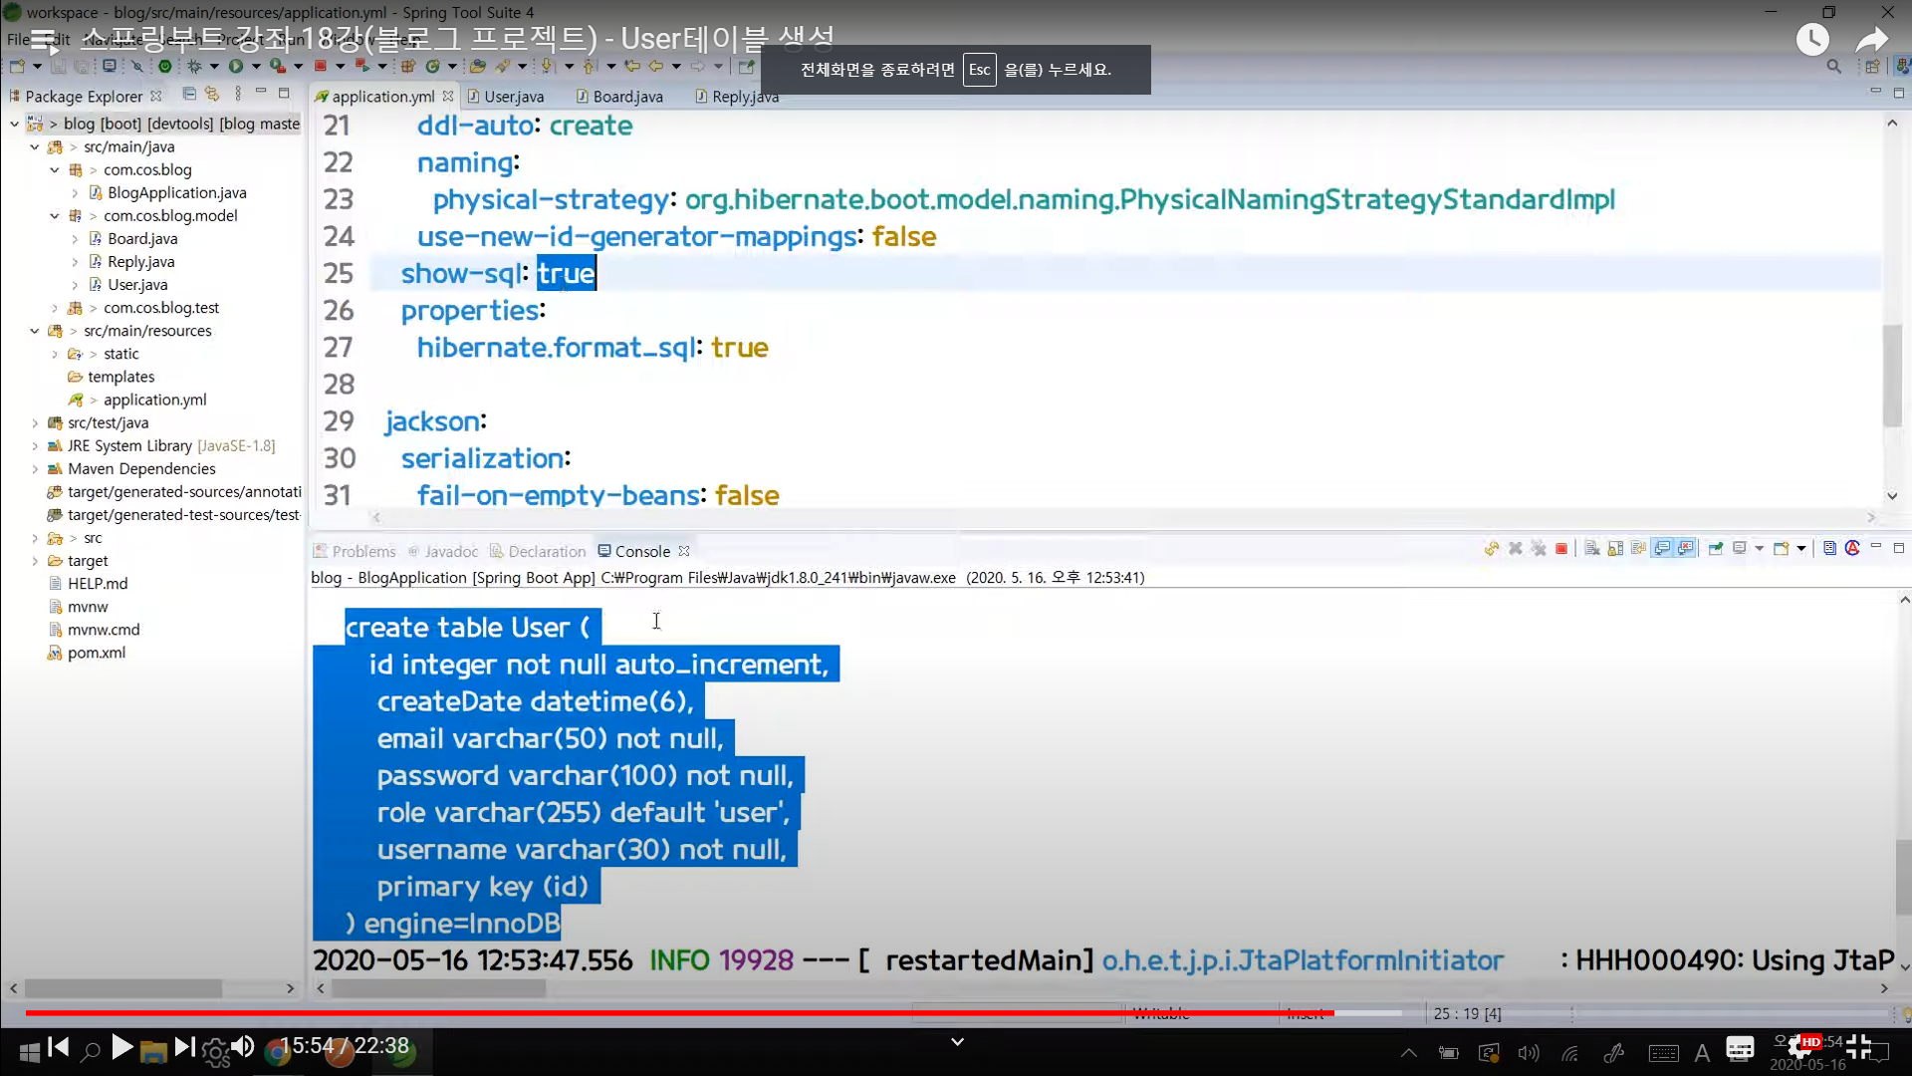1912x1076 pixels.
Task: Select the Problems view tab
Action: pos(362,551)
